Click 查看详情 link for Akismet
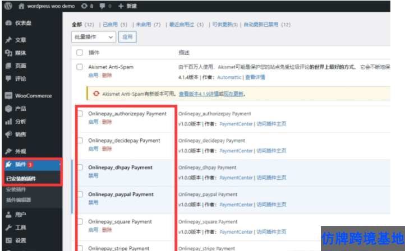Viewport: 405px width, 251px height. point(255,77)
